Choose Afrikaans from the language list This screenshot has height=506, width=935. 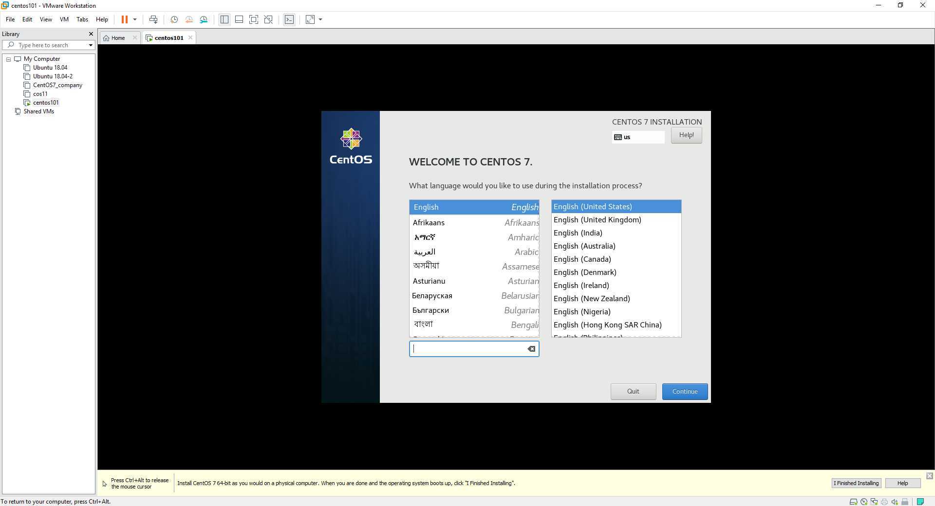(x=474, y=223)
